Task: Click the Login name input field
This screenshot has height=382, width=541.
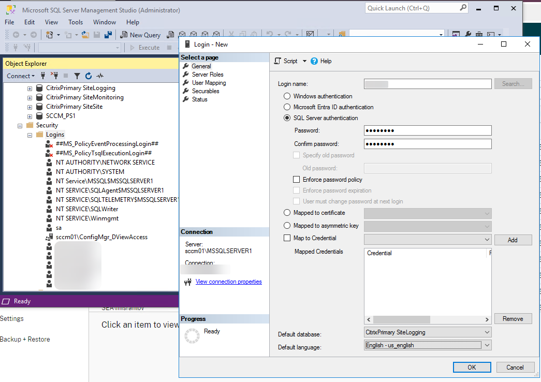Action: click(x=428, y=84)
